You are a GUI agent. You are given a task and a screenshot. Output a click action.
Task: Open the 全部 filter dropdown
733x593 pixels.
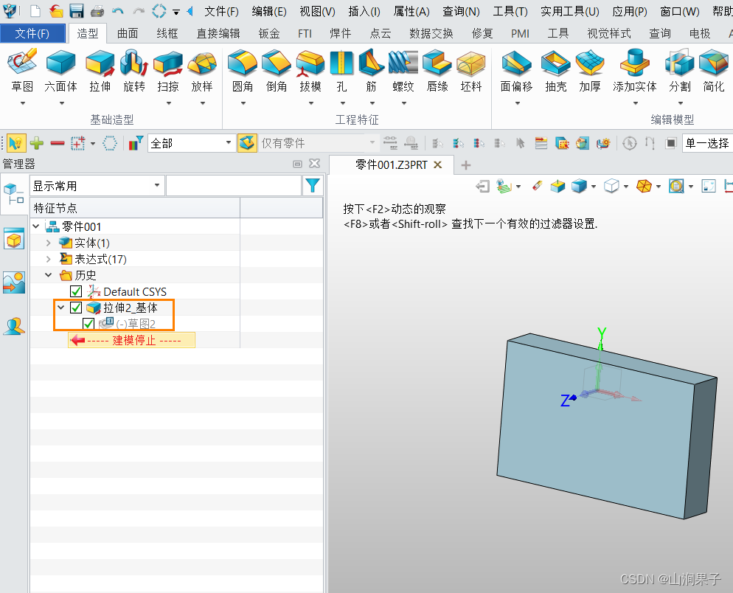(x=191, y=143)
